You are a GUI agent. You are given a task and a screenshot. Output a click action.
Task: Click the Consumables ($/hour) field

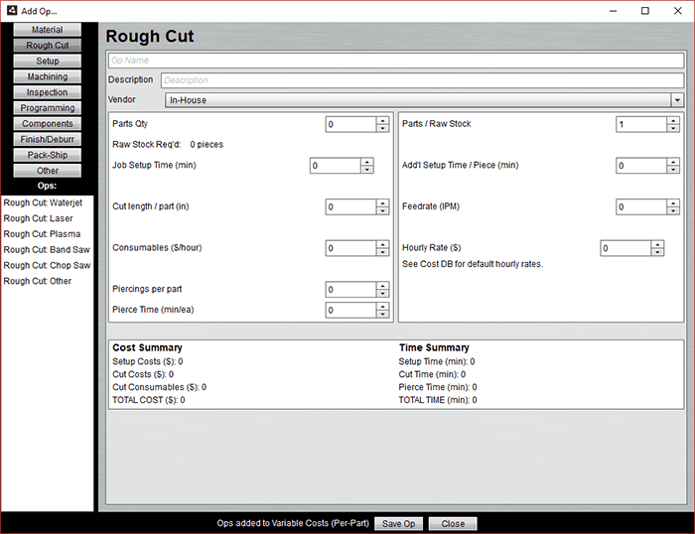(x=351, y=248)
